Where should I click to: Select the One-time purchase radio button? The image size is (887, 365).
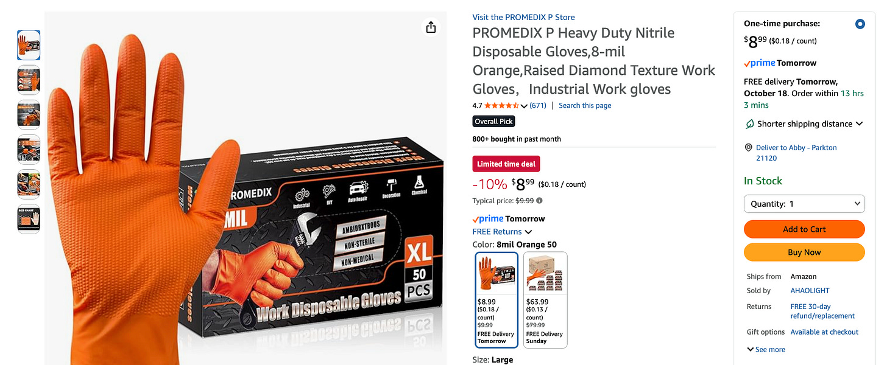(x=860, y=24)
